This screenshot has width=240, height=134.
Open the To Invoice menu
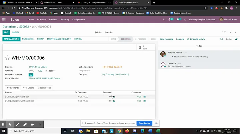coord(41,20)
